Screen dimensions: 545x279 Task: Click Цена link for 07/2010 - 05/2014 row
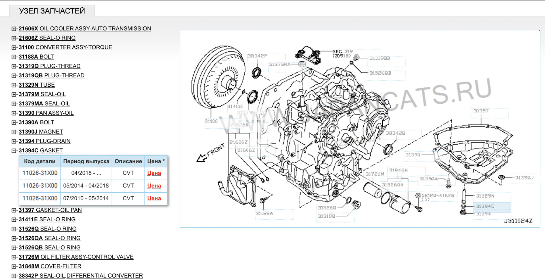(x=154, y=199)
